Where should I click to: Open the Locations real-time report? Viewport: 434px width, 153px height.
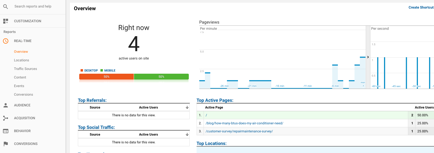point(21,60)
